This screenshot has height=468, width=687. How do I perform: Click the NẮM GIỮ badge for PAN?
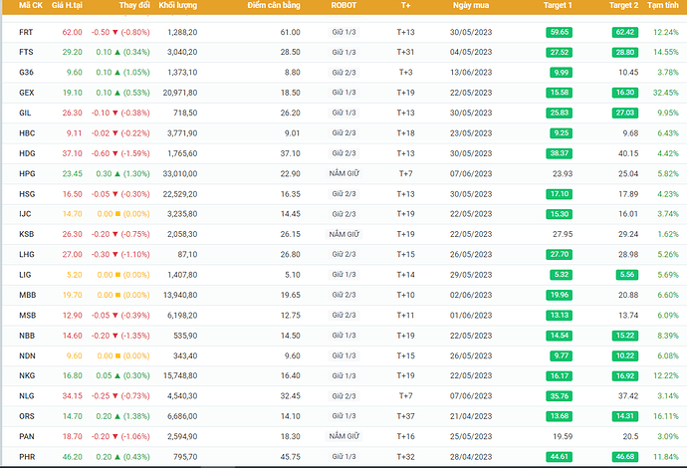click(344, 436)
